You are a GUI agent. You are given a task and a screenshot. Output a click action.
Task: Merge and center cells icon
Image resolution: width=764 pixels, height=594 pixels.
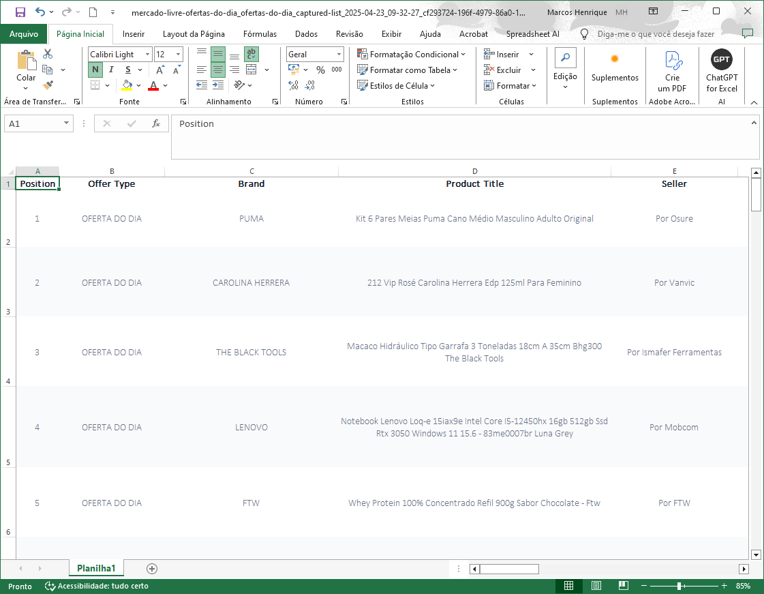pyautogui.click(x=251, y=70)
